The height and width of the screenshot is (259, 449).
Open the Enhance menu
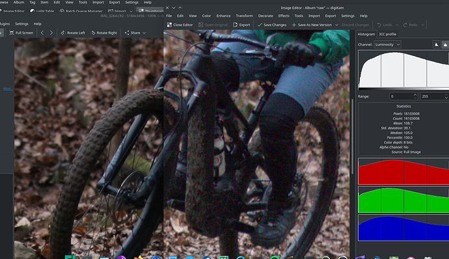click(223, 16)
